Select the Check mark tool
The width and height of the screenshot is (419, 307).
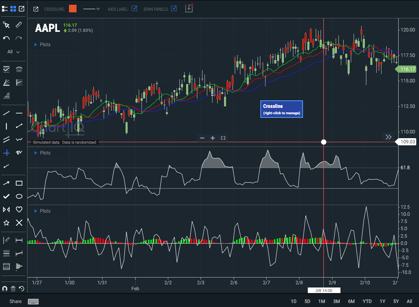tap(6, 196)
